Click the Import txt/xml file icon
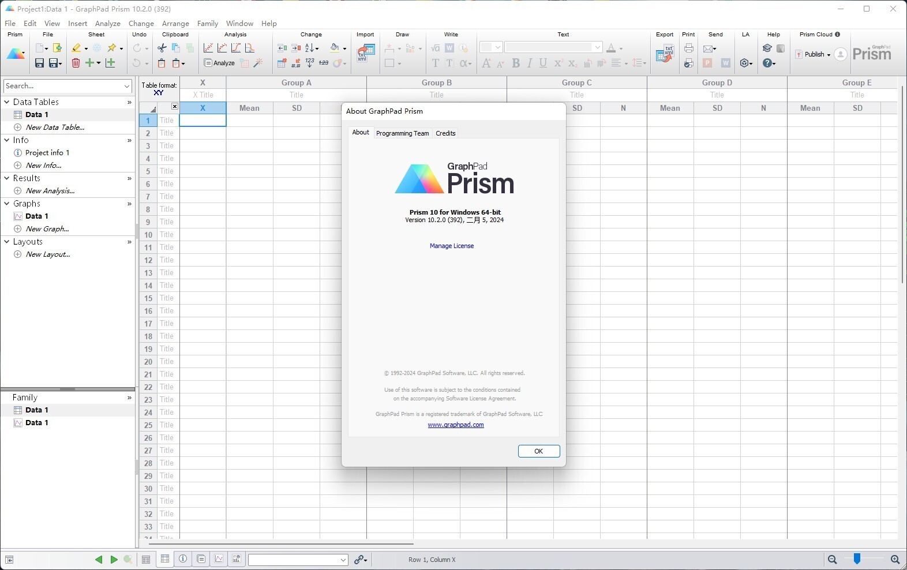 (x=365, y=53)
